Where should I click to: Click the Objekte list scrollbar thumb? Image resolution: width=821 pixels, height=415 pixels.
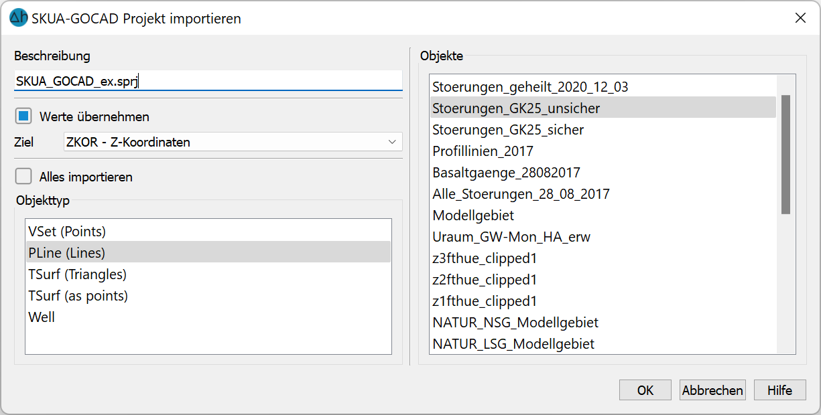point(785,155)
